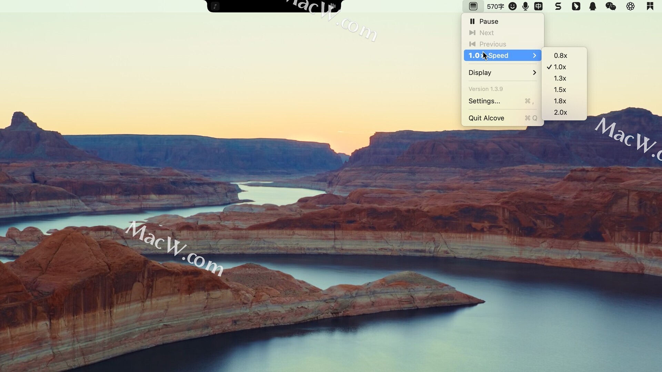The width and height of the screenshot is (662, 372).
Task: Select the checked 1.0x speed option
Action: (560, 67)
